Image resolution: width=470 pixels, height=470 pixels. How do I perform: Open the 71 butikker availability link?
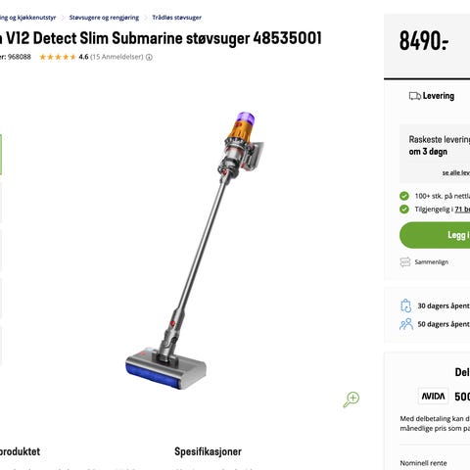[x=462, y=210]
